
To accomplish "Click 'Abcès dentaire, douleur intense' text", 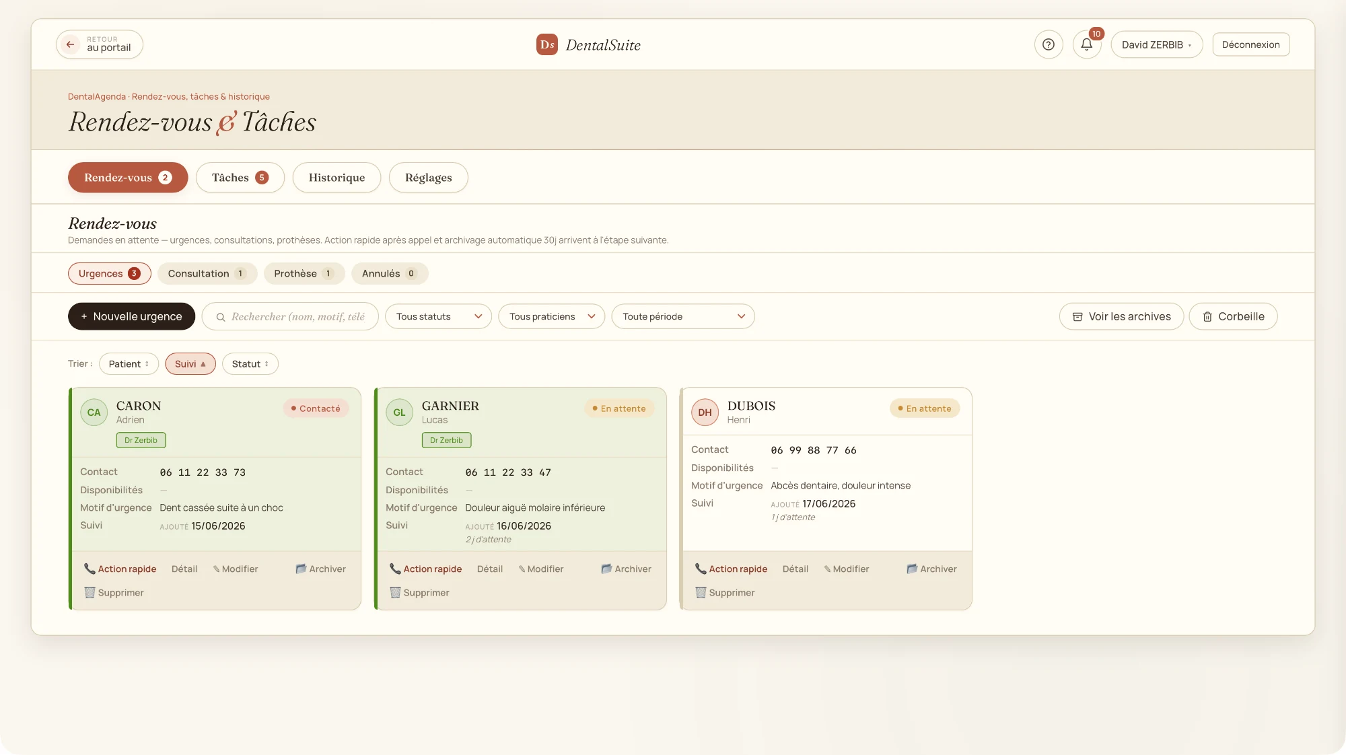I will coord(841,486).
